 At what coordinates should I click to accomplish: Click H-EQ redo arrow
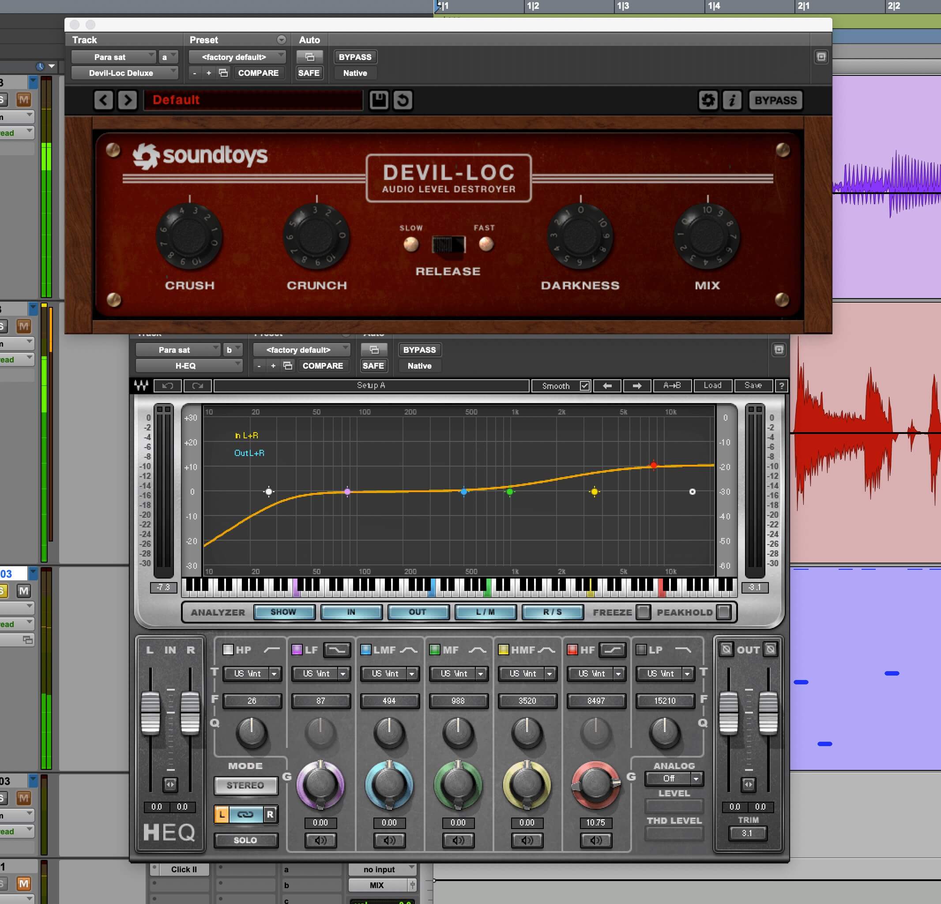pyautogui.click(x=197, y=385)
